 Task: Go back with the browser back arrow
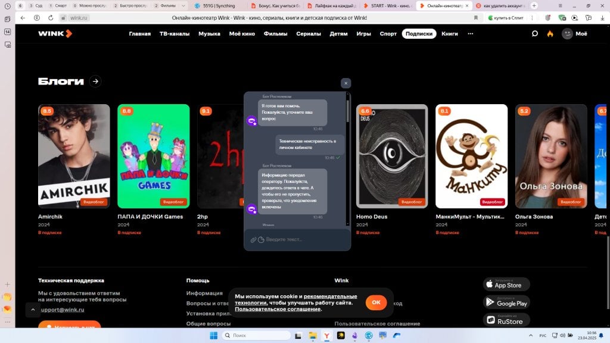[x=23, y=18]
